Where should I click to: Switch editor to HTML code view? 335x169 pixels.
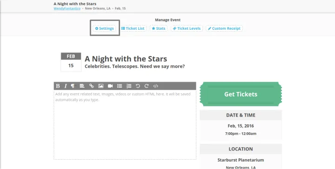[x=156, y=86]
